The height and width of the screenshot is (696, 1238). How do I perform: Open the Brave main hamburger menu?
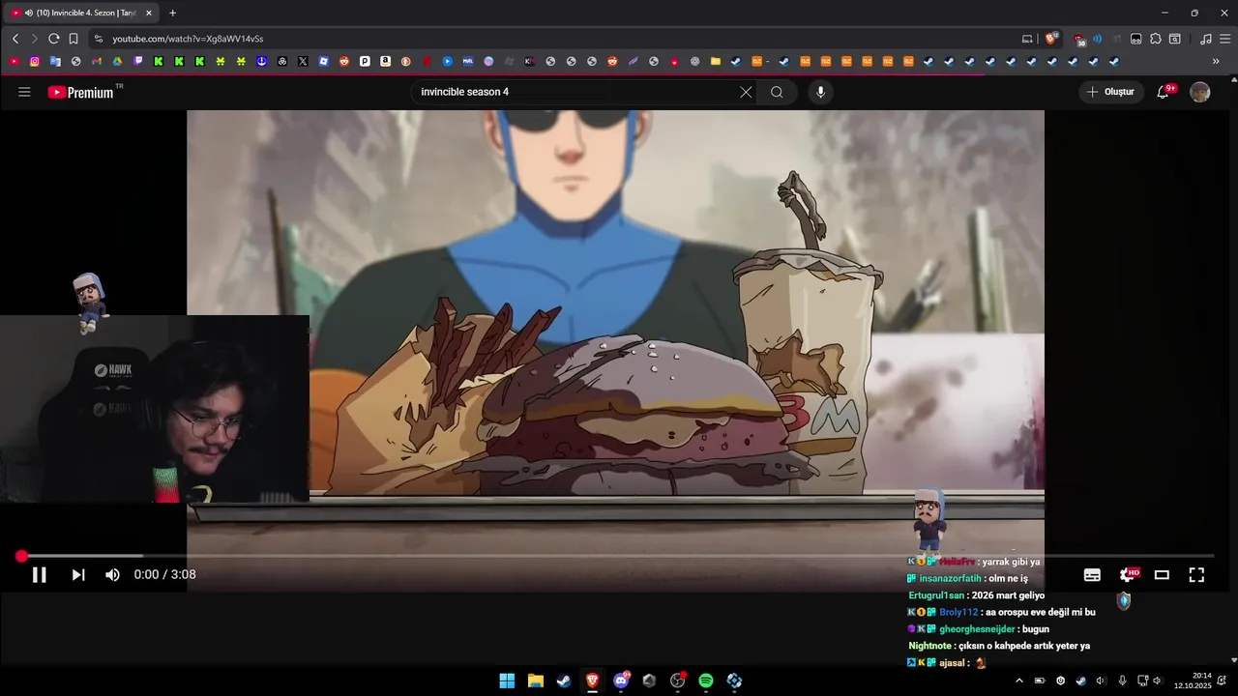tap(1224, 39)
